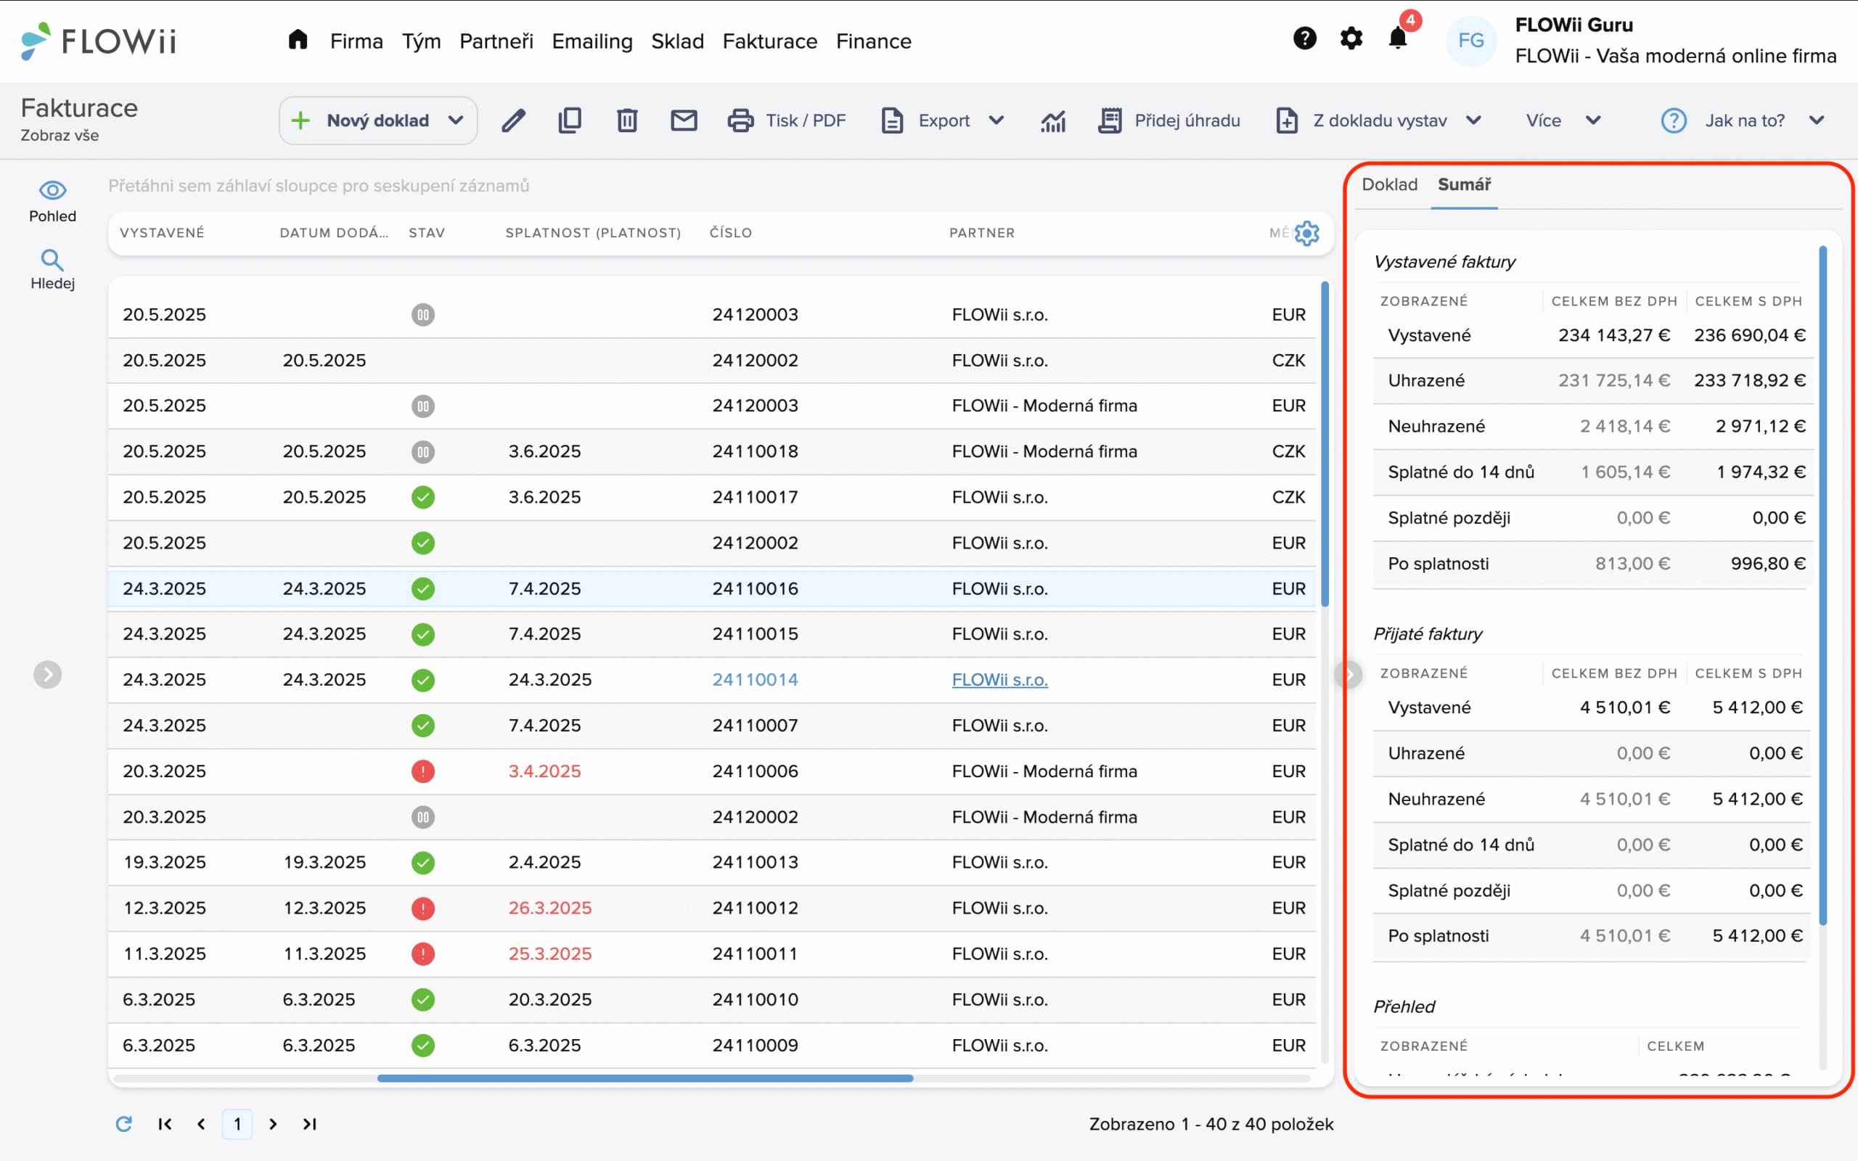Open the Jak na to? help dropdown

pyautogui.click(x=1743, y=120)
